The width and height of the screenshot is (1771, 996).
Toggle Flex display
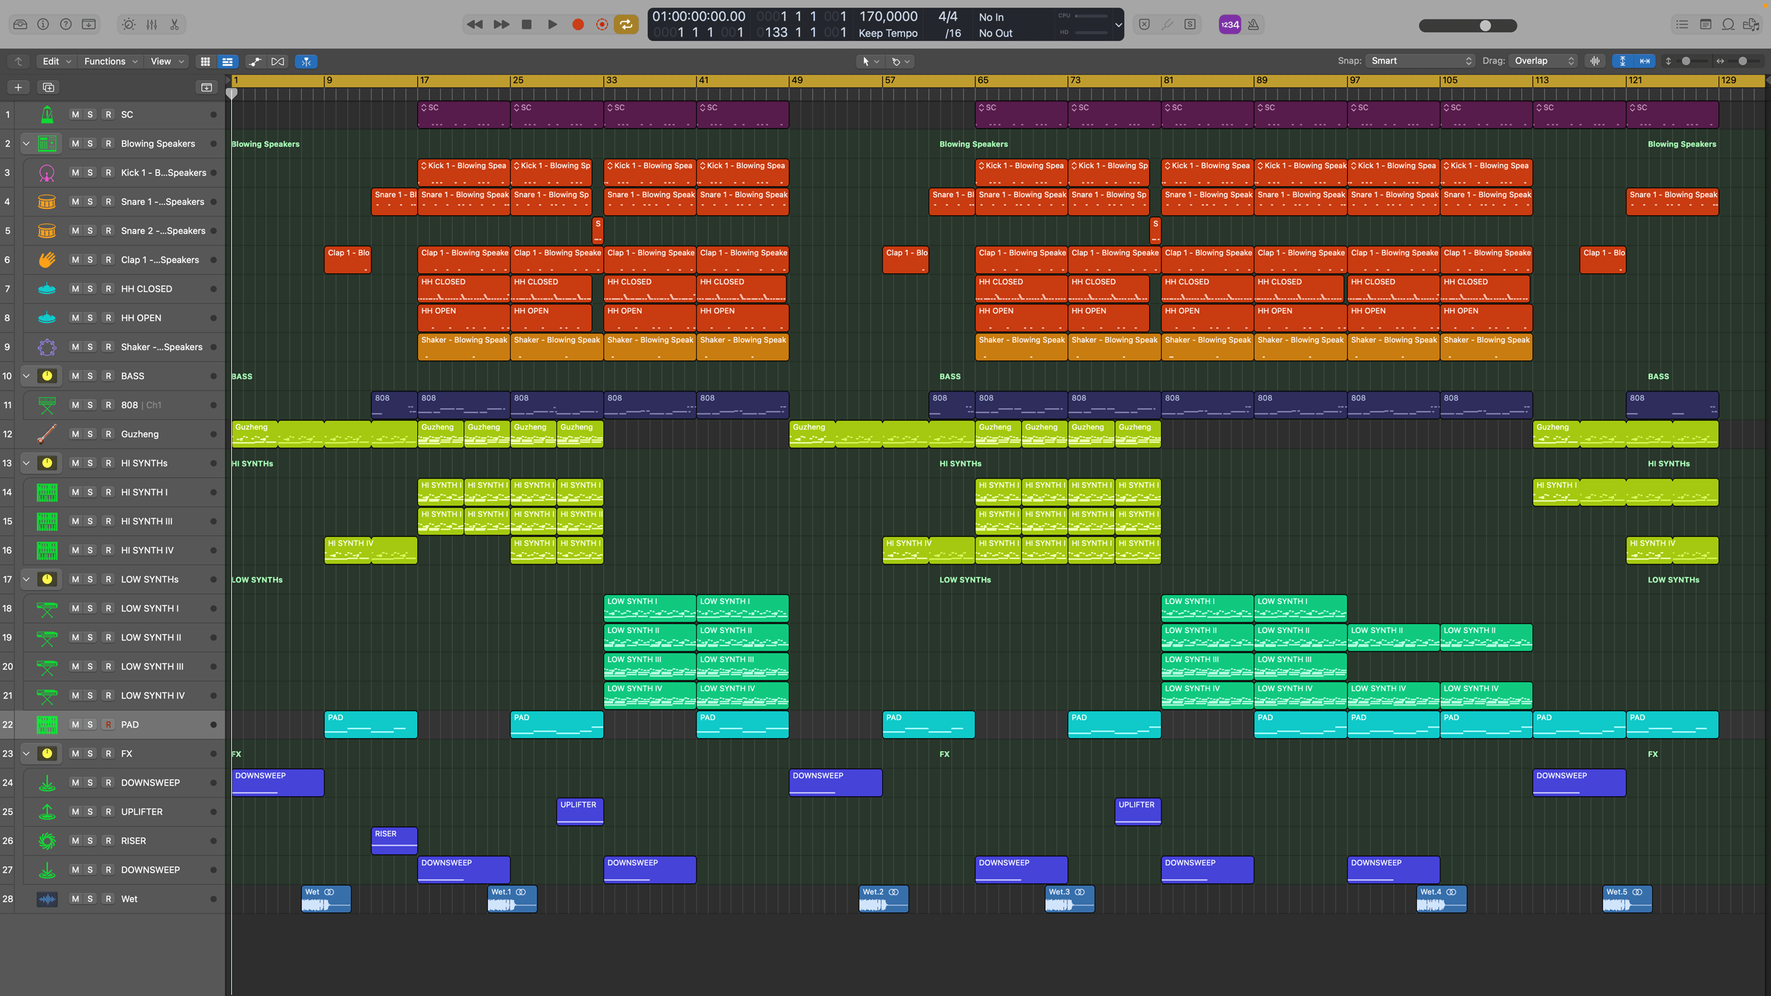point(277,62)
